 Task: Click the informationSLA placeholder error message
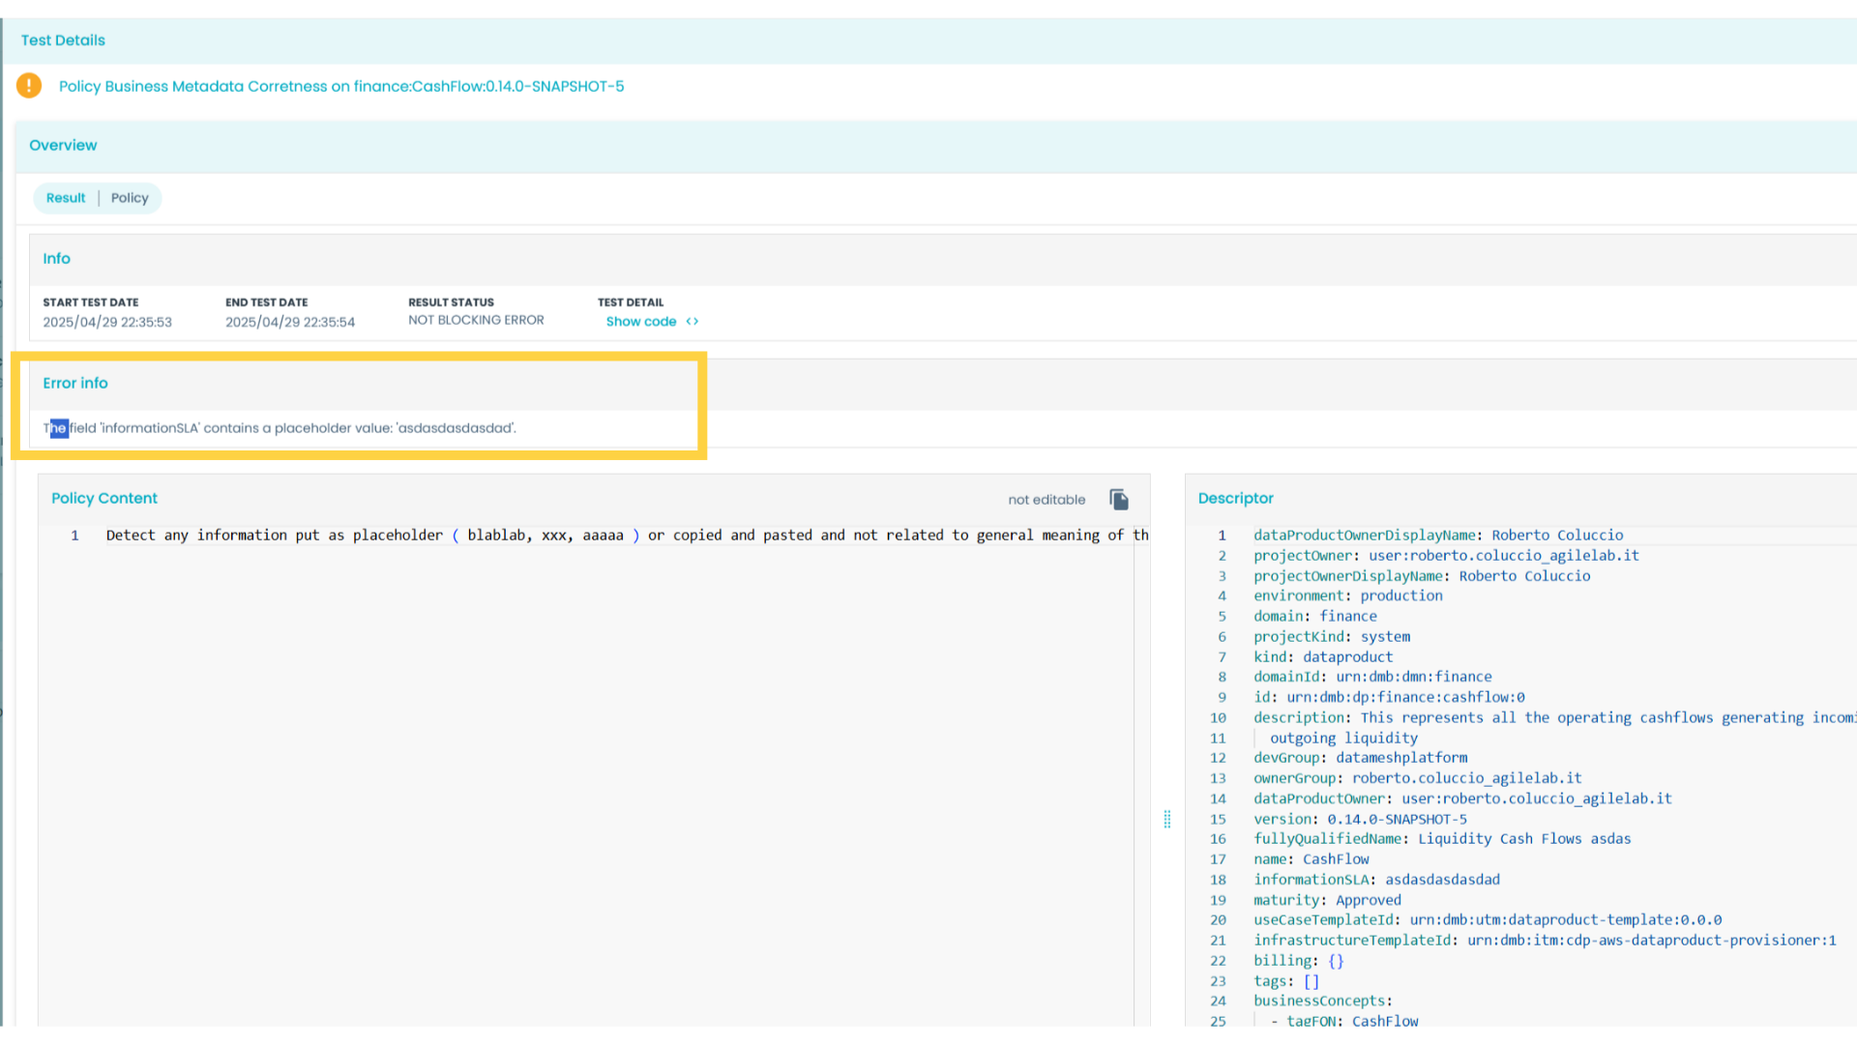[280, 428]
